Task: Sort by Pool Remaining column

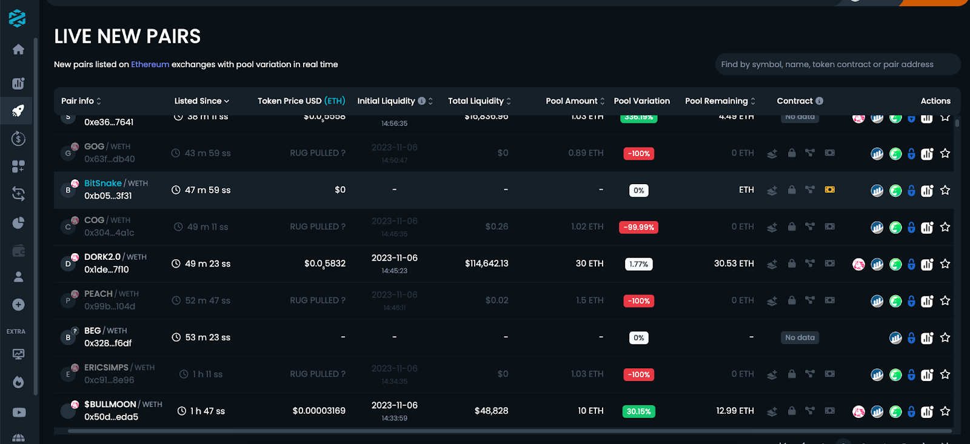Action: click(720, 101)
